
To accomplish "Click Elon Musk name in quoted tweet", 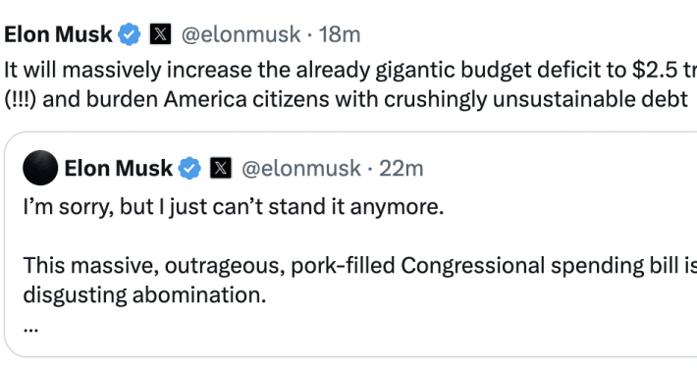I will coord(118,168).
